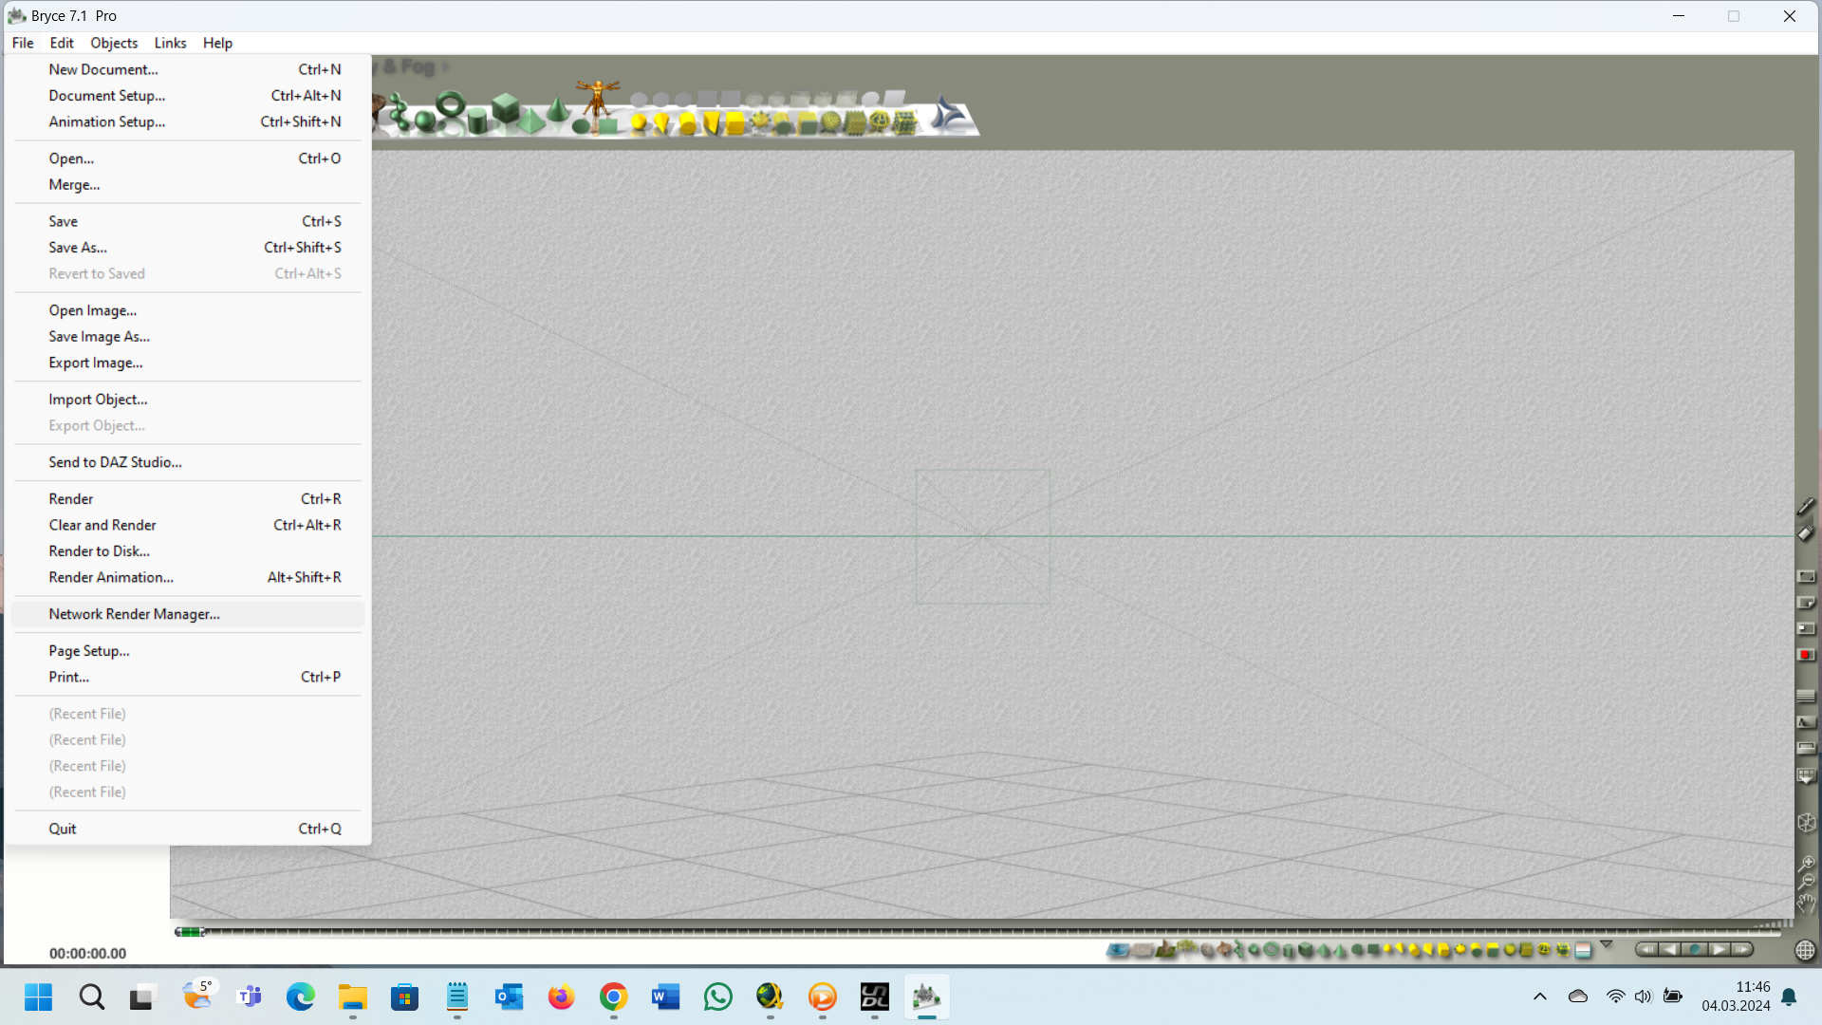Viewport: 1822px width, 1025px height.
Task: Create a green flat disc 2D face
Action: [581, 126]
